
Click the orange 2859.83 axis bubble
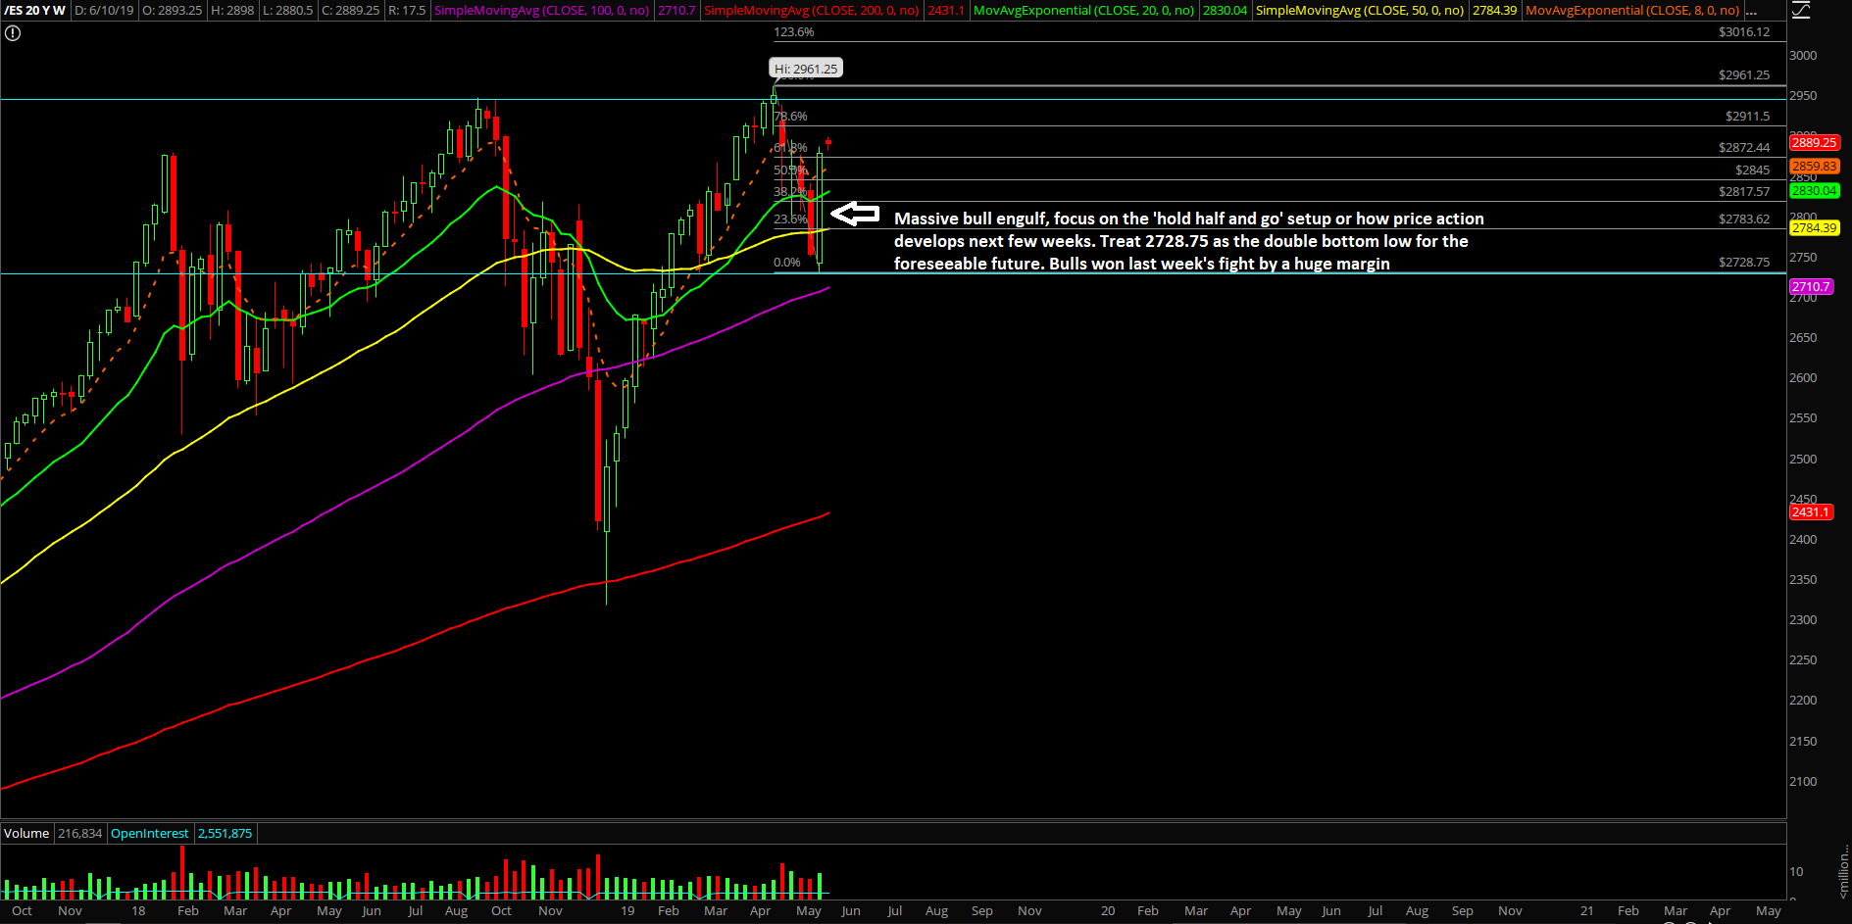[x=1814, y=167]
